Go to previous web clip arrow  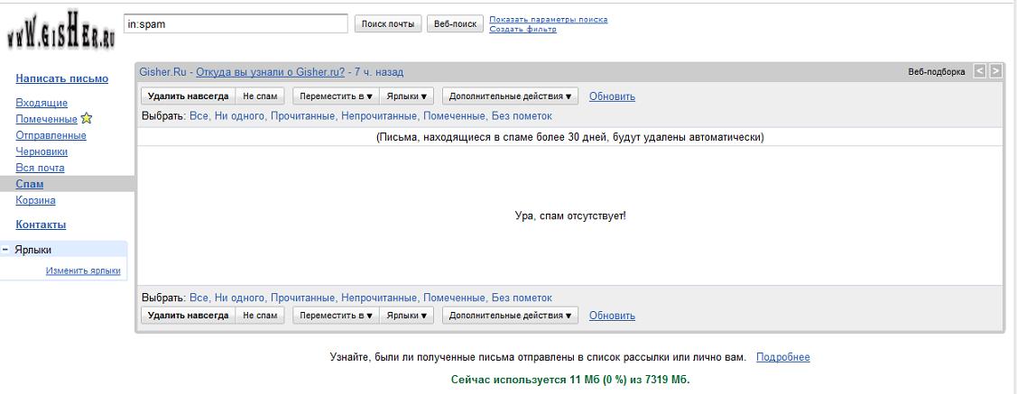coord(980,71)
